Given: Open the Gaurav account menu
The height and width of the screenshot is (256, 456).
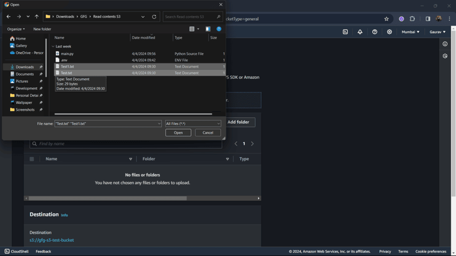Looking at the screenshot, I should point(438,32).
